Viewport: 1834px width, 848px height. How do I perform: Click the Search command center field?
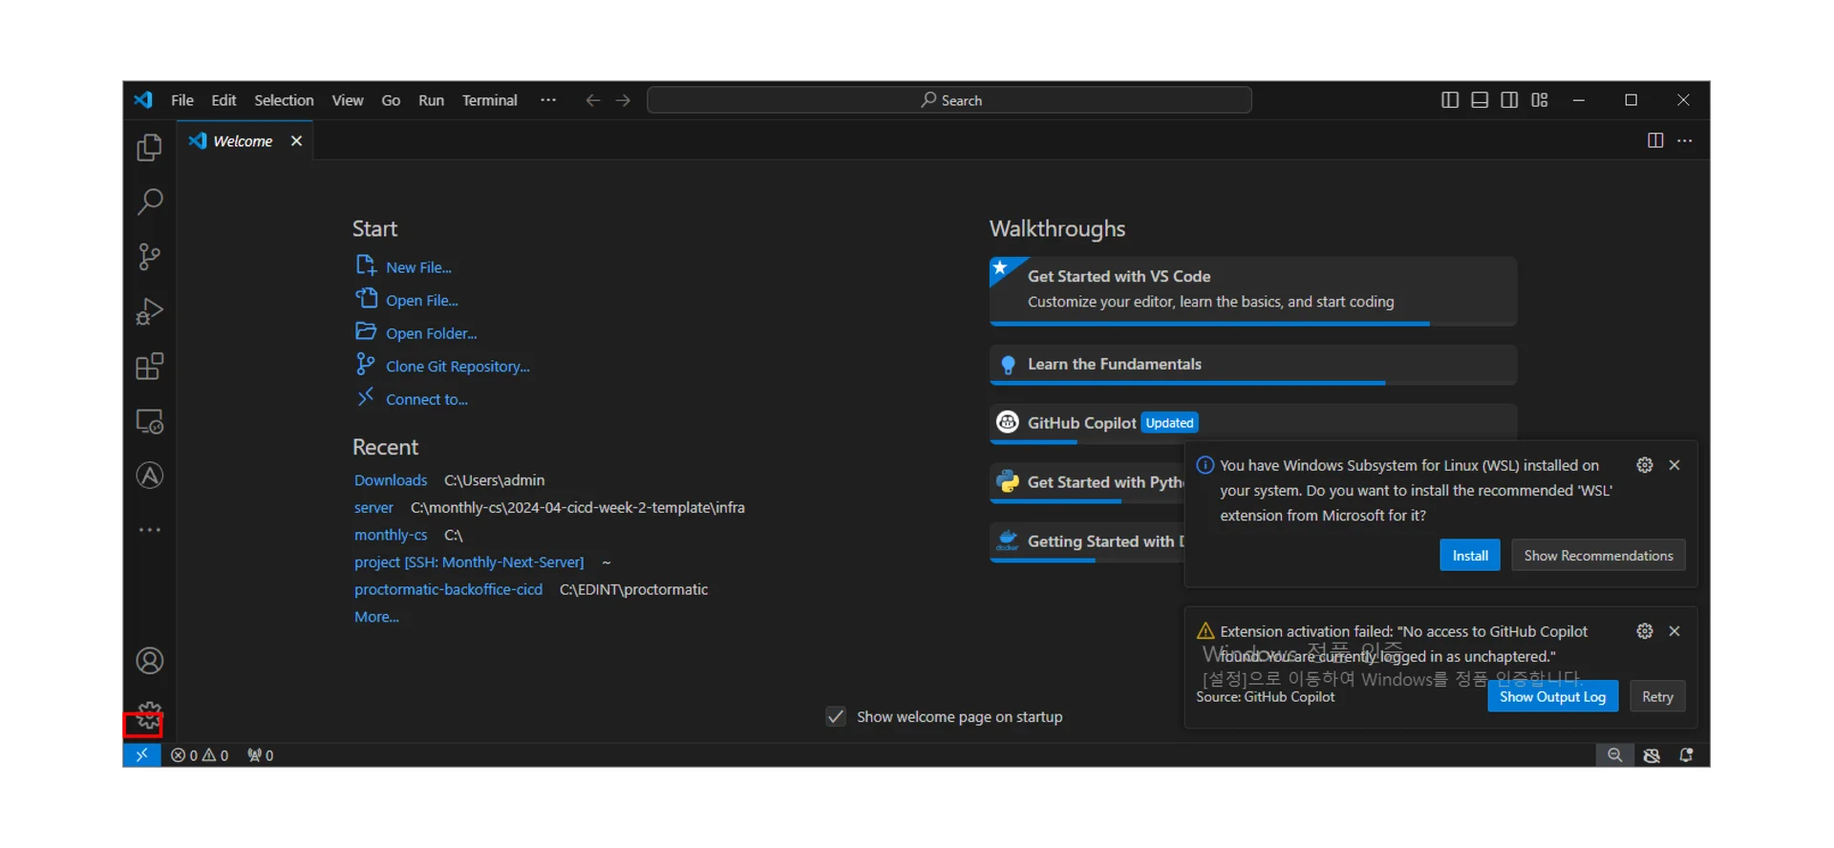coord(949,100)
